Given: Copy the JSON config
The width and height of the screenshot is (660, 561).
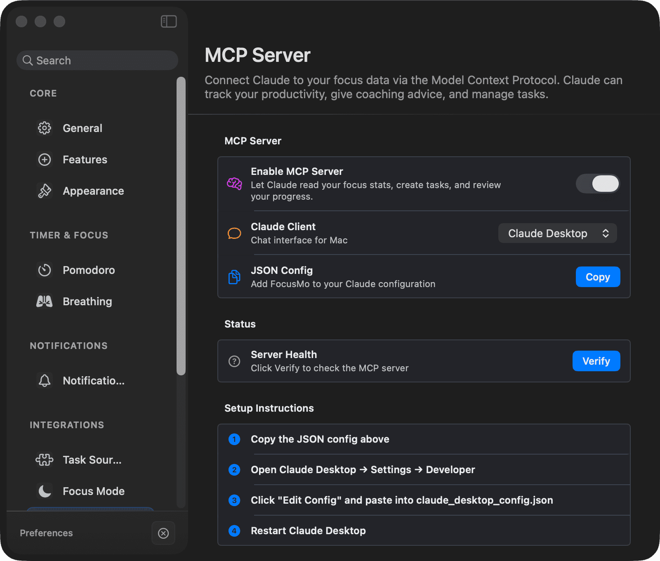Looking at the screenshot, I should tap(598, 277).
